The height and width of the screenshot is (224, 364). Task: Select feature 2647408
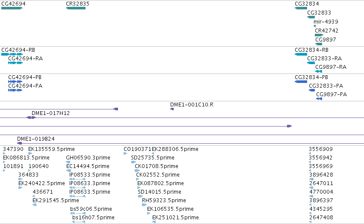tap(311, 222)
